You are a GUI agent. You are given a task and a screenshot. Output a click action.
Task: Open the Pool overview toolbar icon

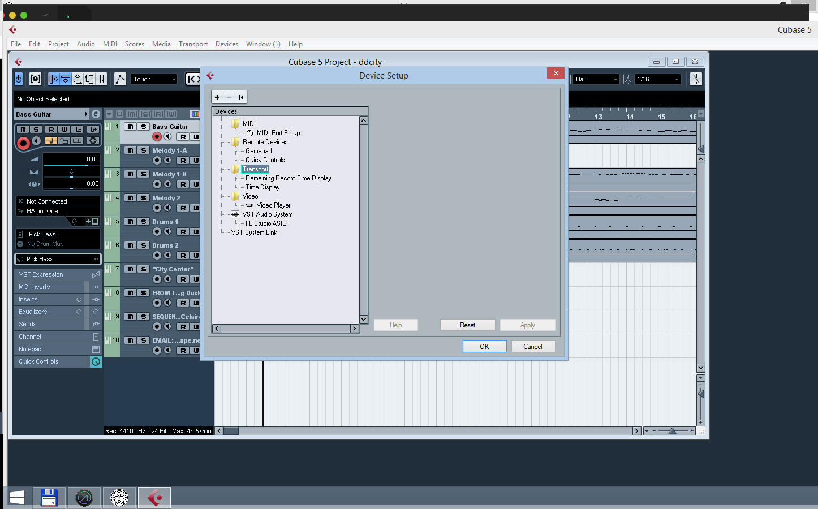coord(89,79)
